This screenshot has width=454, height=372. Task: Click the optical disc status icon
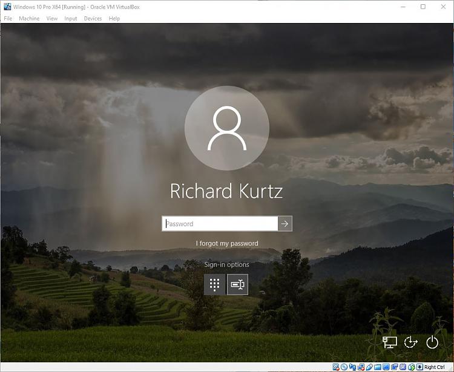click(x=344, y=367)
